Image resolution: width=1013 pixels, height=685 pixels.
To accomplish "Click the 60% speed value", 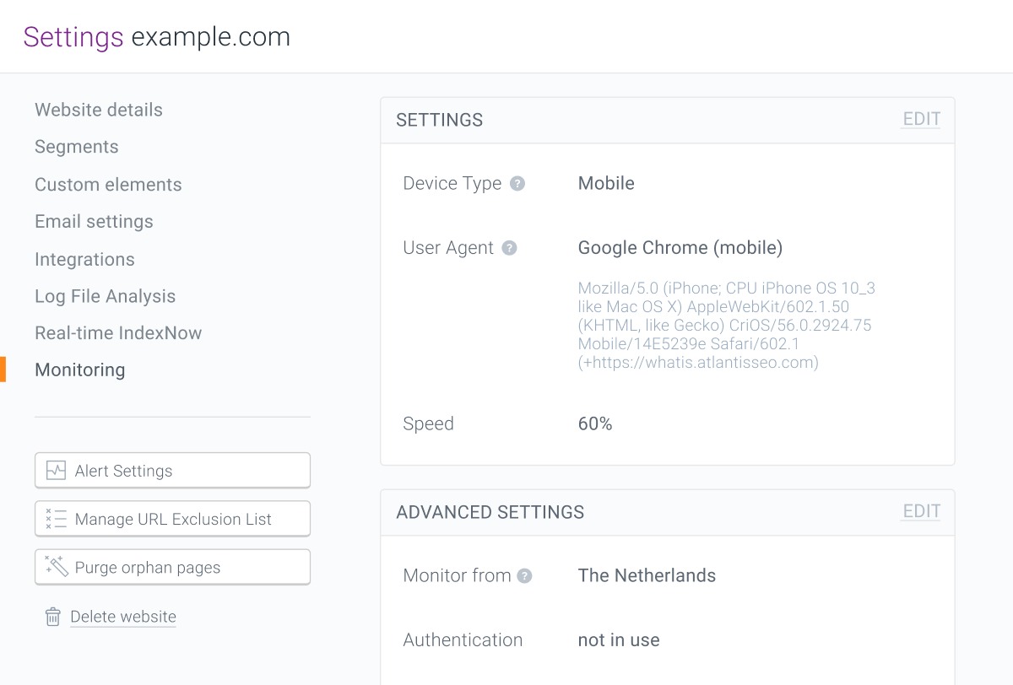I will (595, 423).
